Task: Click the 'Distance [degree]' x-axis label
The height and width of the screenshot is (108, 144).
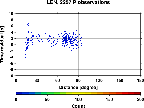Action: coord(78,88)
